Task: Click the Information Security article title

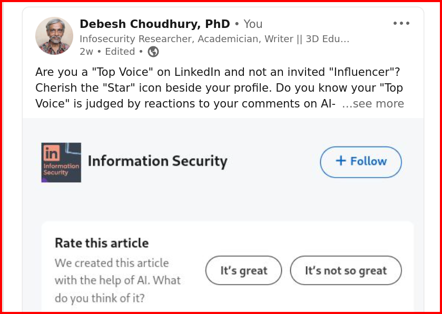Action: tap(158, 161)
